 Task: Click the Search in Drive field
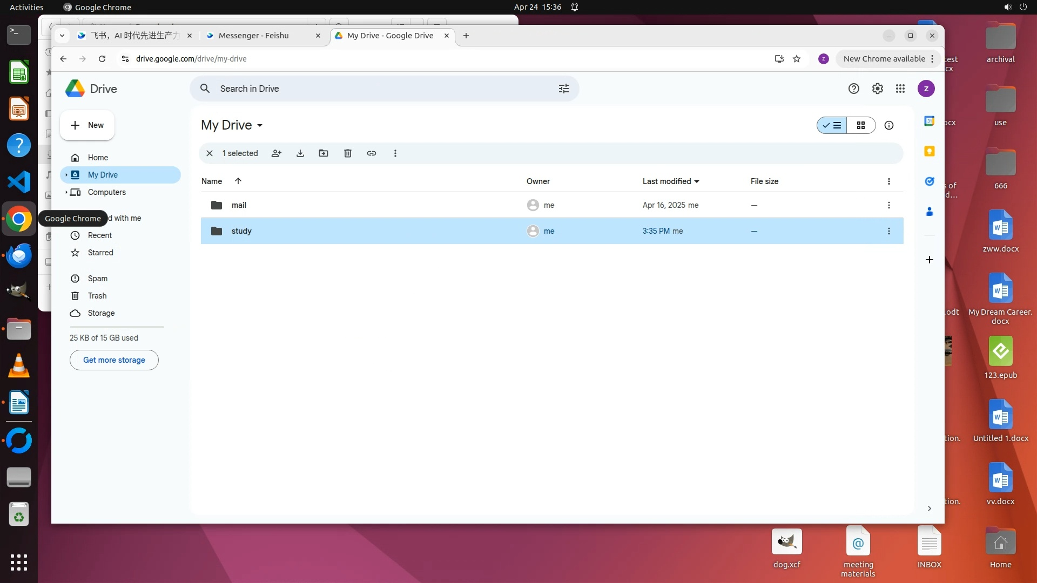coord(378,89)
